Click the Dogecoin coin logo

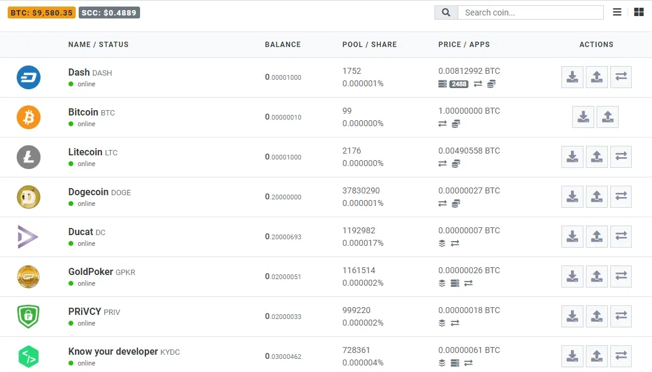pos(28,197)
